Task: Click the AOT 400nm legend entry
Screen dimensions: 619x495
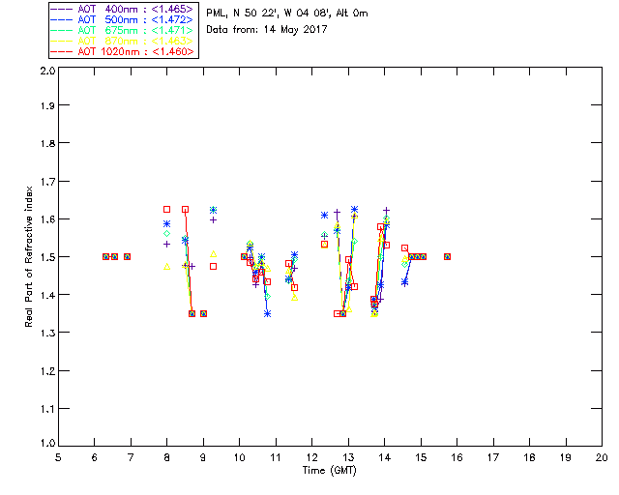Action: pos(123,9)
